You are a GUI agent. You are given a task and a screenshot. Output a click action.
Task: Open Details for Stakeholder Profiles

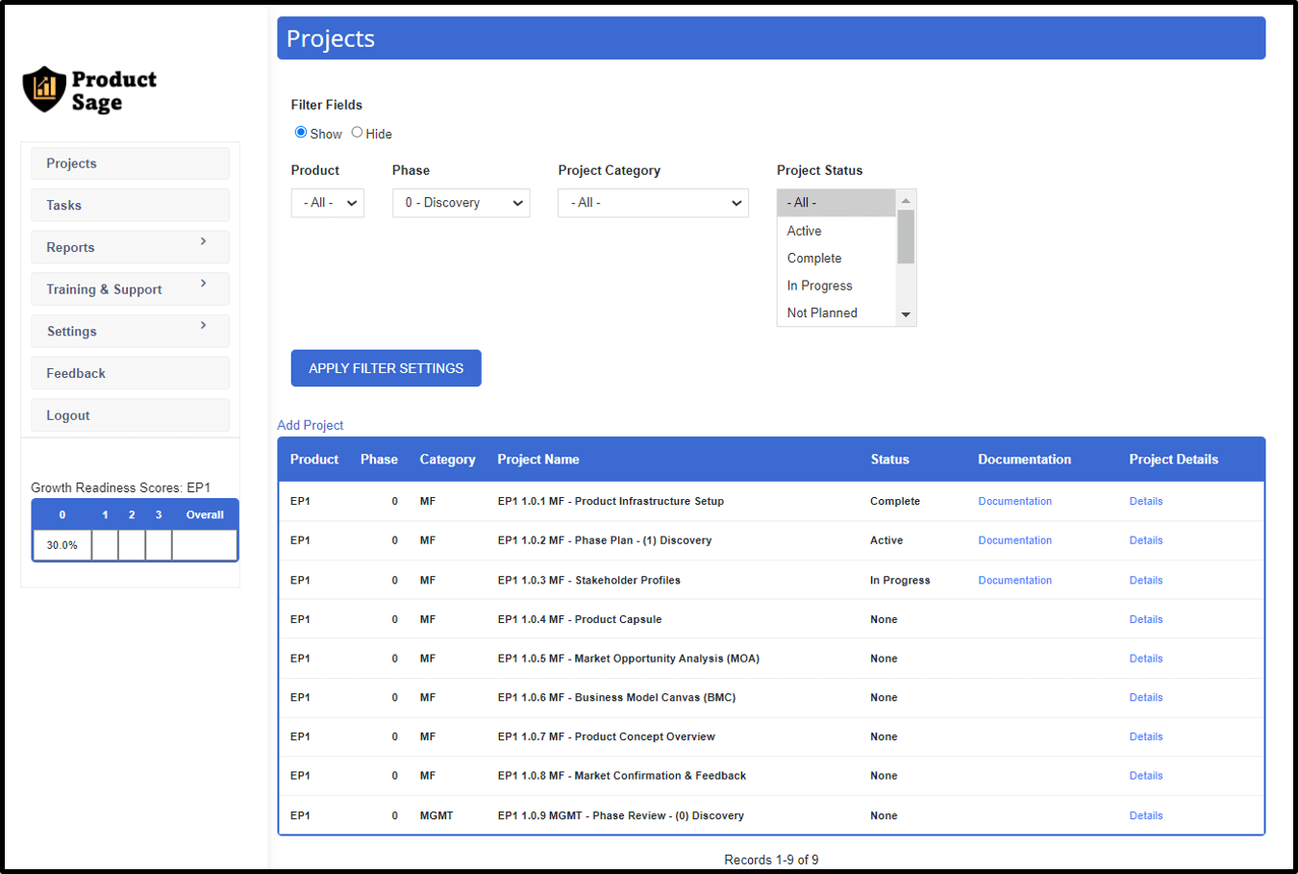(x=1146, y=580)
